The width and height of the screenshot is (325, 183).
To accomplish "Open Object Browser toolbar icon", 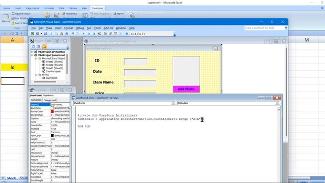I will [115, 34].
